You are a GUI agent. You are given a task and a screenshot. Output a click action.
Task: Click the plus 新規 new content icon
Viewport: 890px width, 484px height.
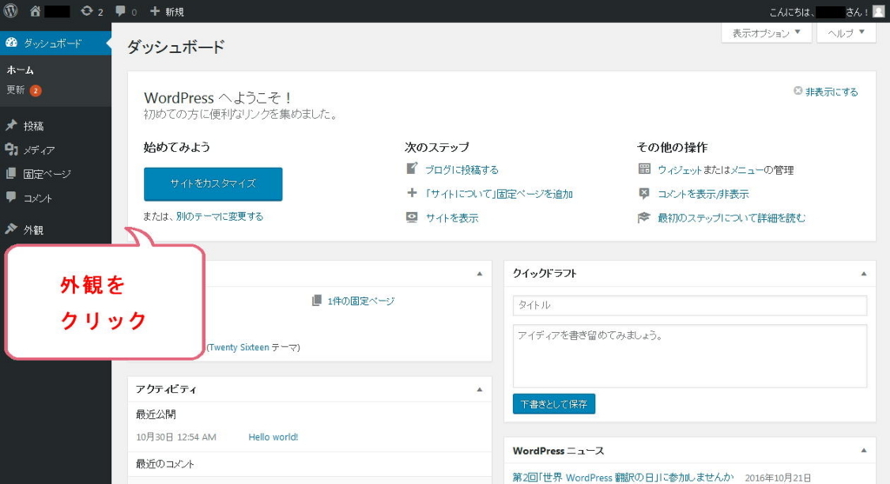tap(155, 11)
